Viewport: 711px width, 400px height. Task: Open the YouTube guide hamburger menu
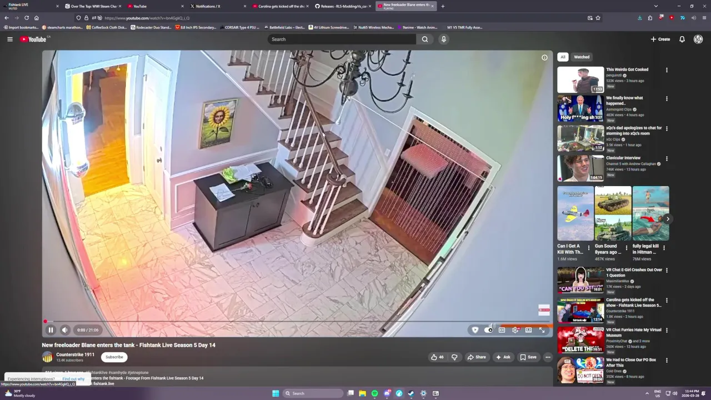9,39
